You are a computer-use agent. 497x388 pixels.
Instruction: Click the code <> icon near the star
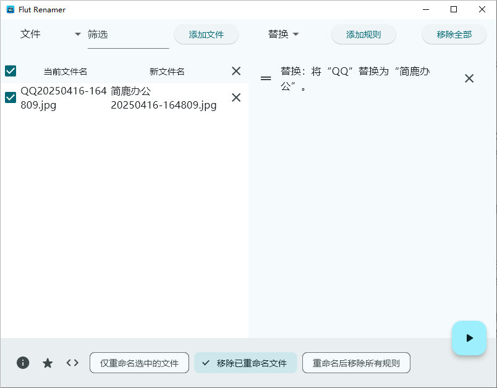(72, 363)
